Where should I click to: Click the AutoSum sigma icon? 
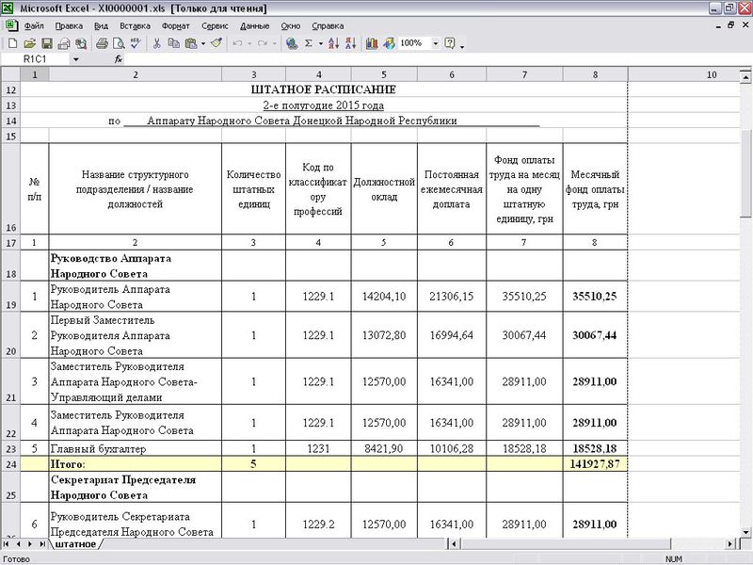point(309,43)
